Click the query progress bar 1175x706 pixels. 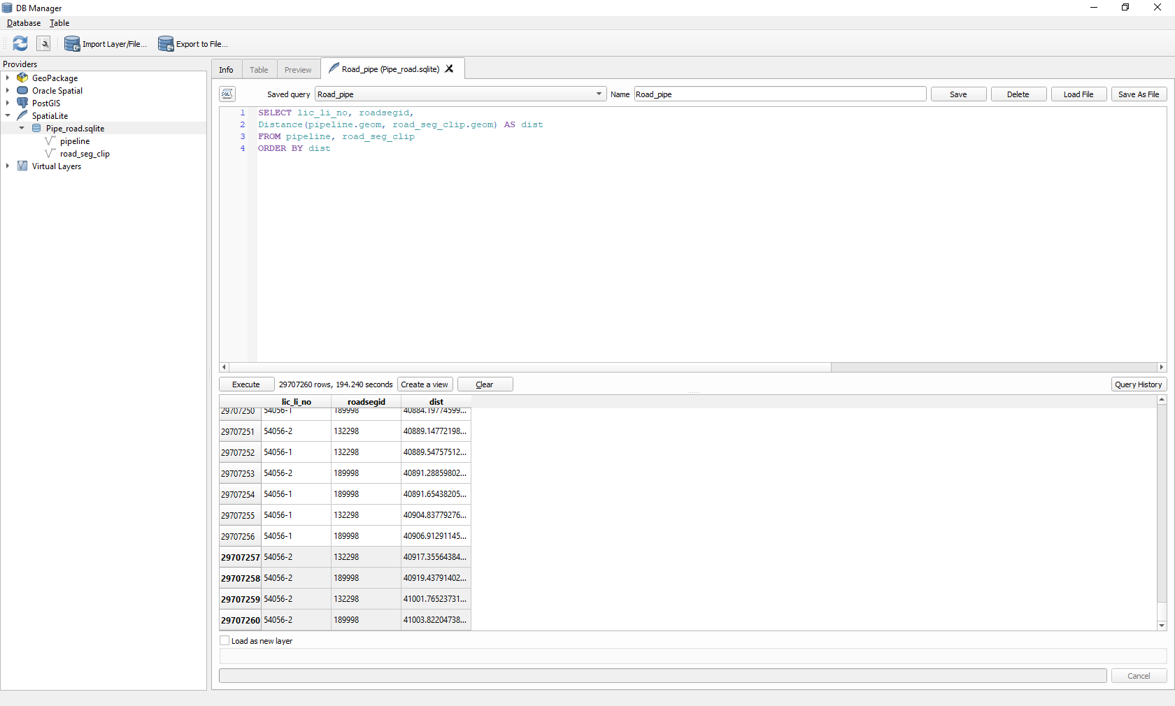coord(663,675)
